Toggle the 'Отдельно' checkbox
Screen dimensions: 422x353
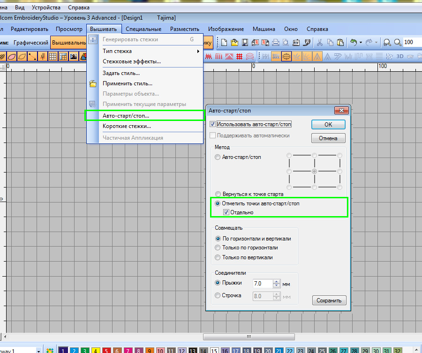(x=226, y=212)
